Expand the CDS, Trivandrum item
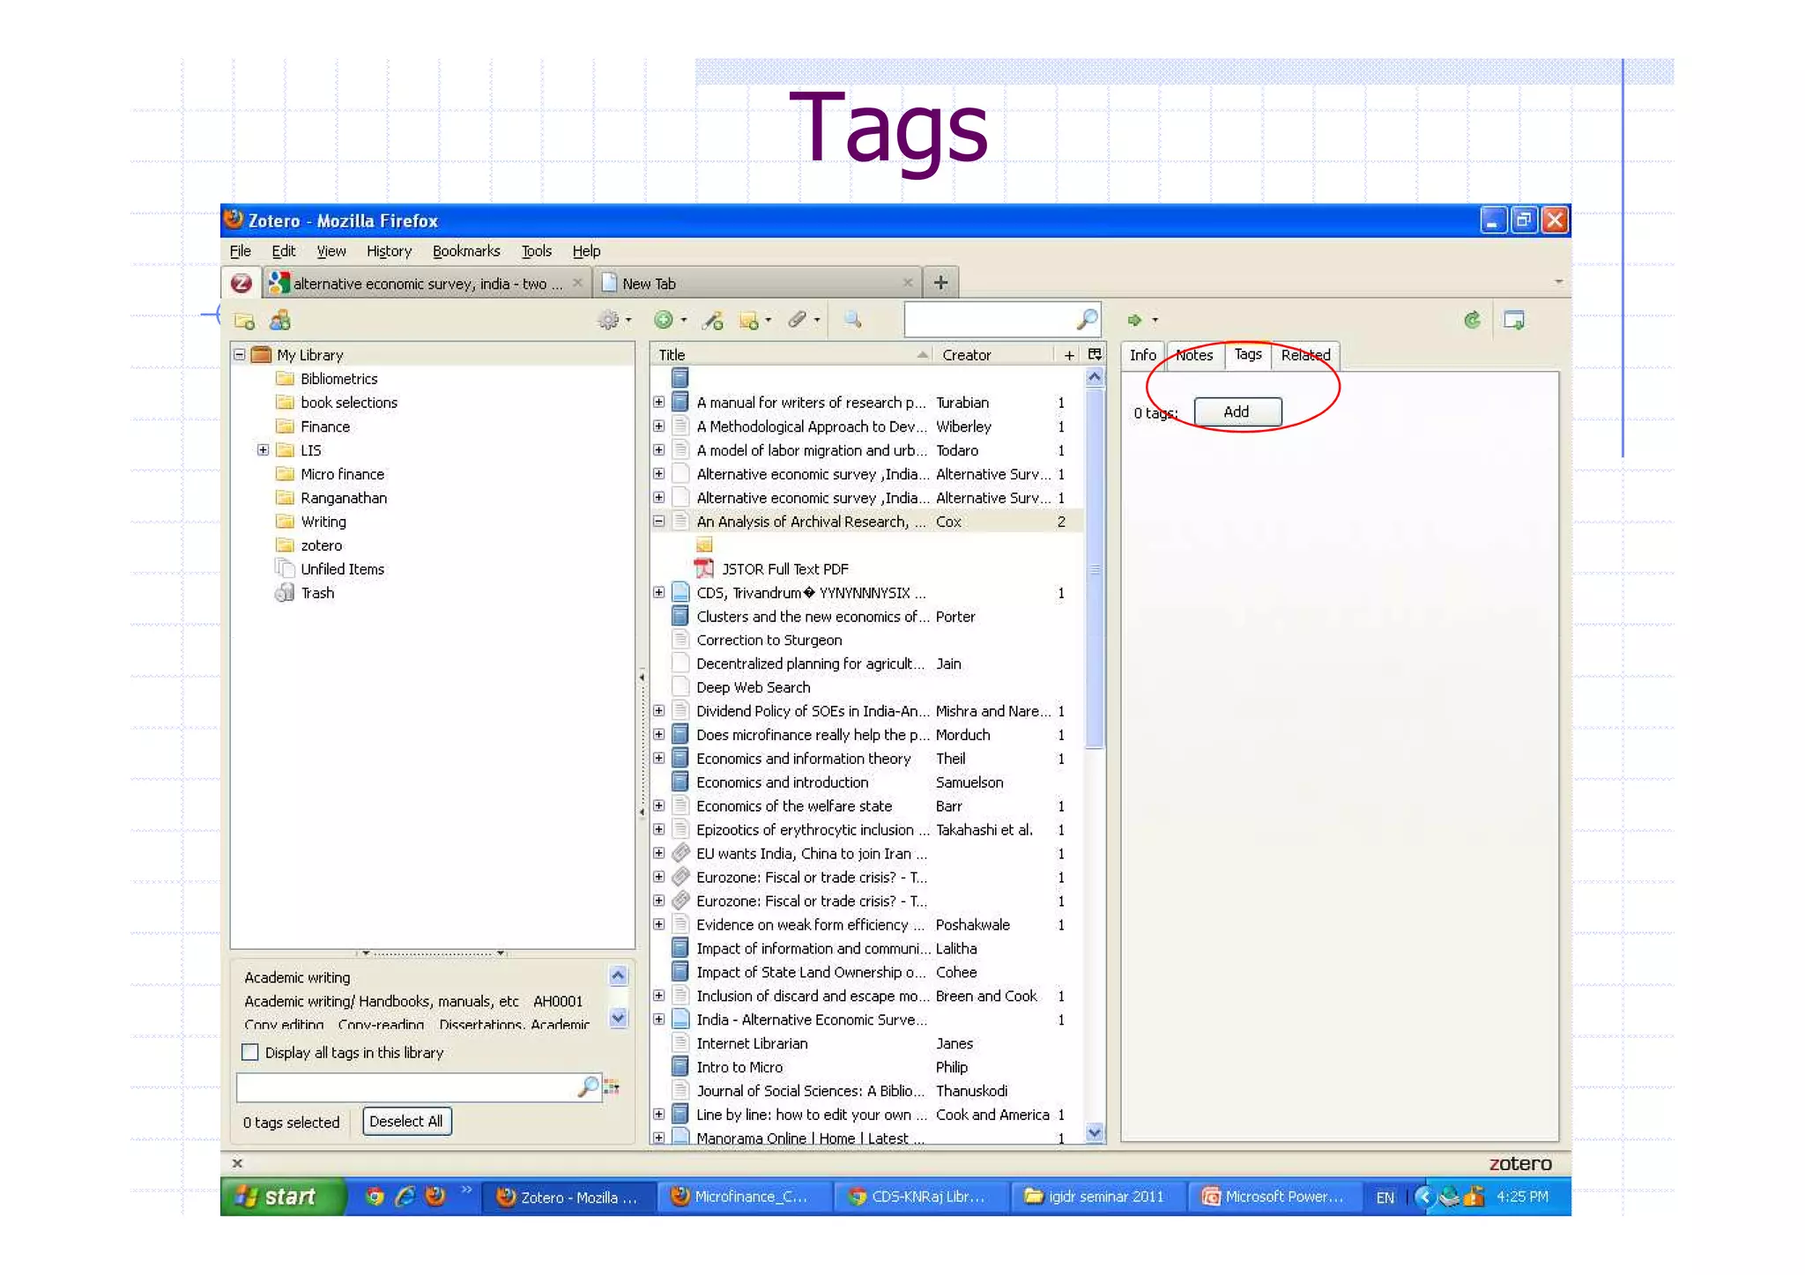This screenshot has width=1805, height=1275. click(658, 593)
